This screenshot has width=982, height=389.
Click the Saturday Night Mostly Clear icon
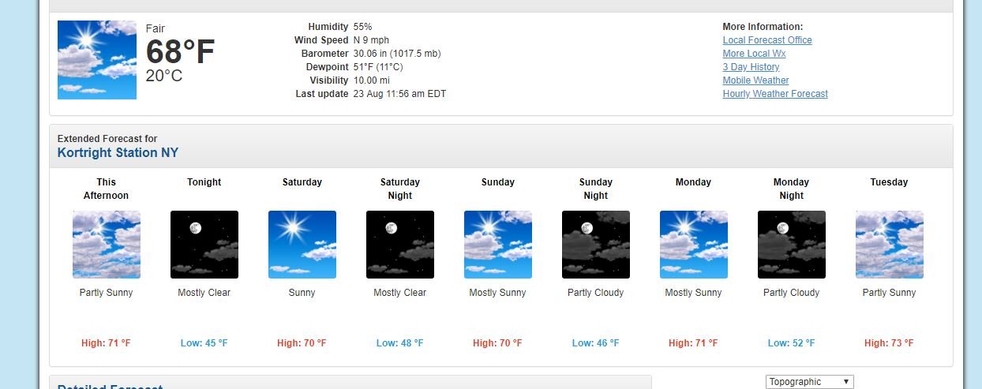pyautogui.click(x=400, y=245)
